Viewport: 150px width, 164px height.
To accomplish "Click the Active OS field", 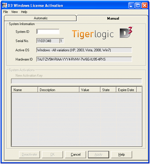I will point(84,50).
